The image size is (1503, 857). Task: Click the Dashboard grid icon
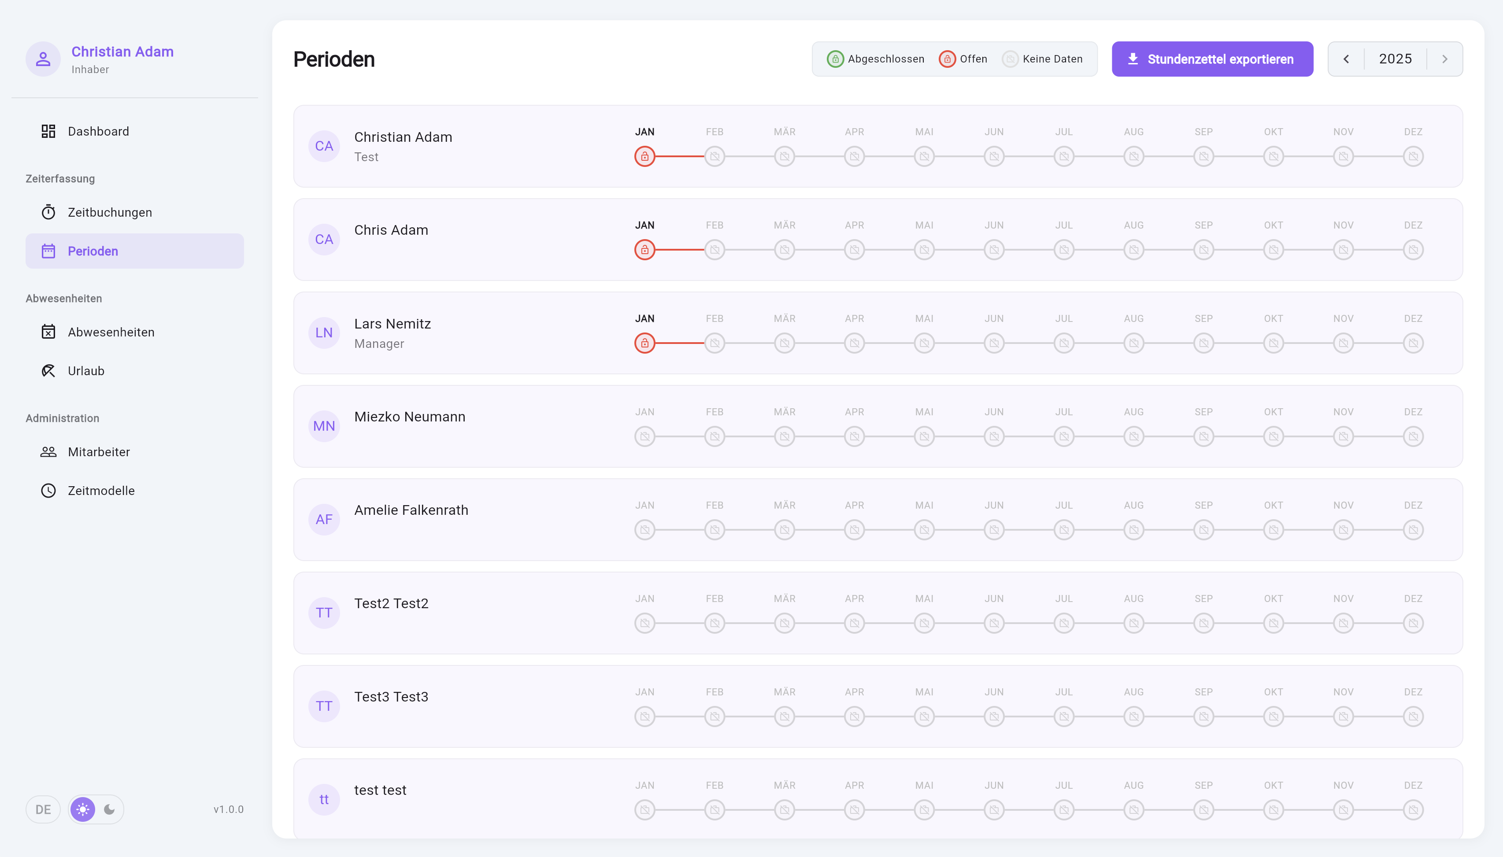pos(48,131)
